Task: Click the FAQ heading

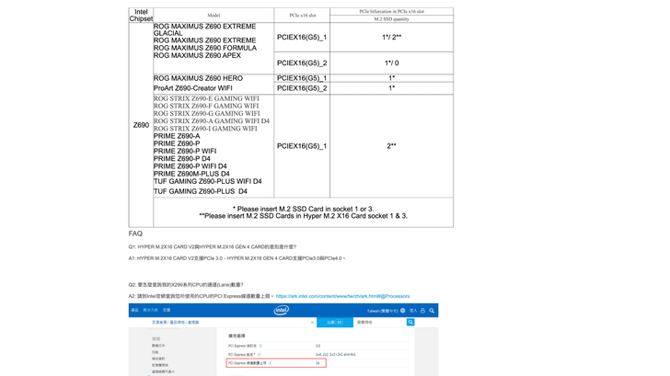Action: coord(135,234)
